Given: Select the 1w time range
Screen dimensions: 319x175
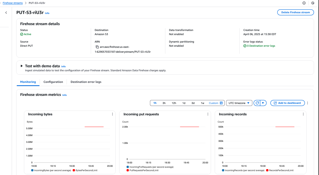Looking at the screenshot, I should pyautogui.click(x=203, y=103).
